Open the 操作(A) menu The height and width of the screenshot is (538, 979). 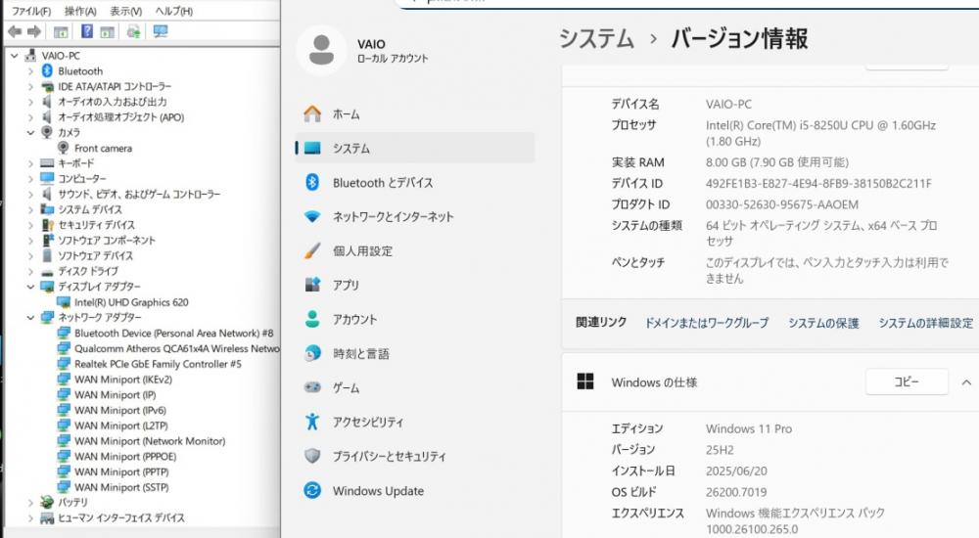tap(80, 11)
